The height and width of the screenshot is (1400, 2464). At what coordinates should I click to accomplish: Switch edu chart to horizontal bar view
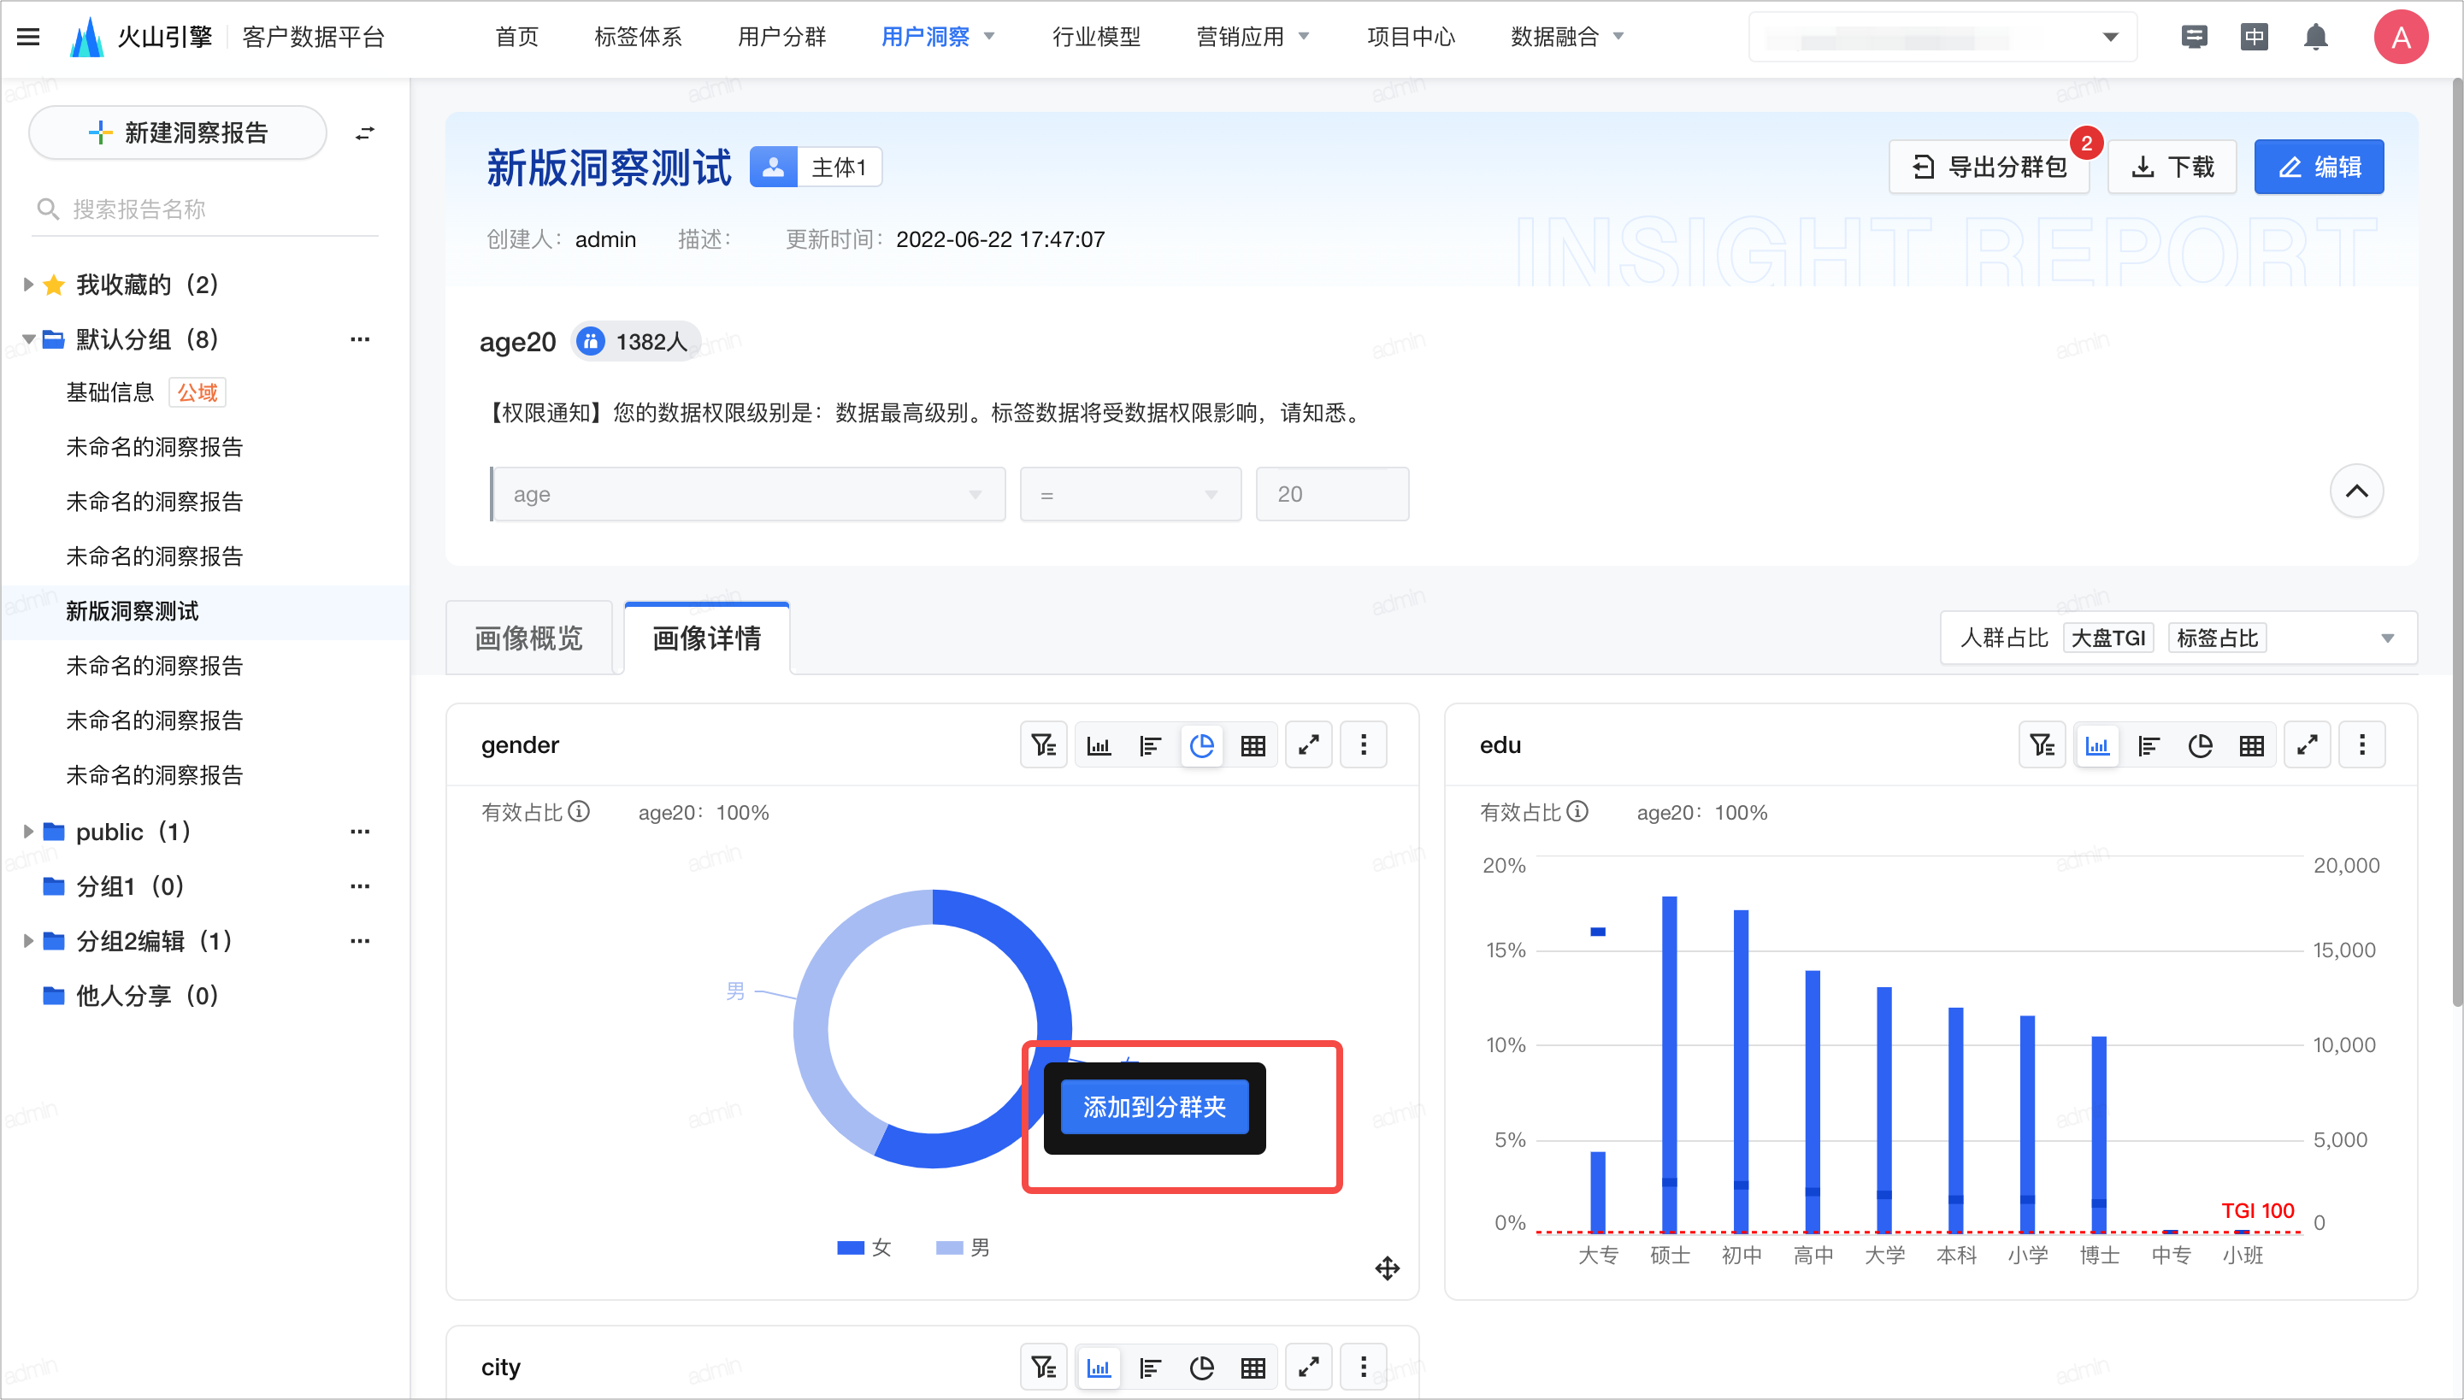2149,744
